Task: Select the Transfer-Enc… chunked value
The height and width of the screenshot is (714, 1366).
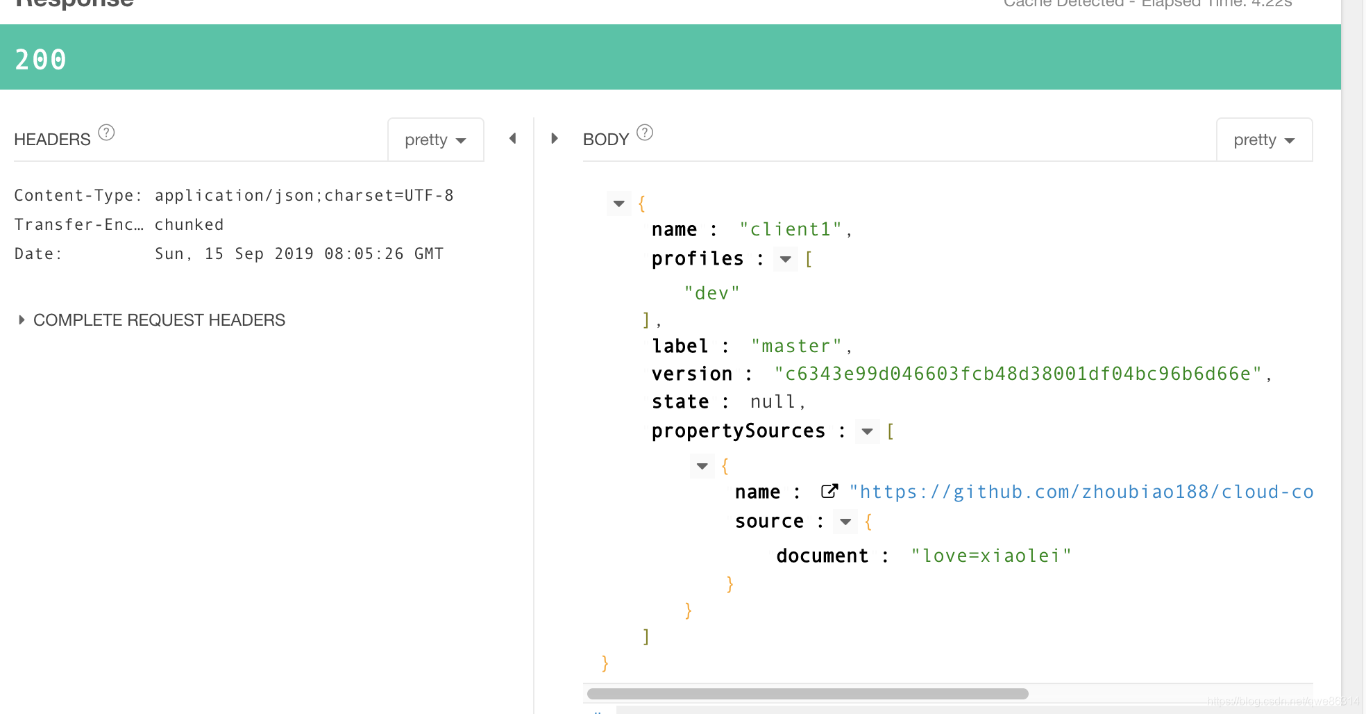Action: click(x=189, y=225)
